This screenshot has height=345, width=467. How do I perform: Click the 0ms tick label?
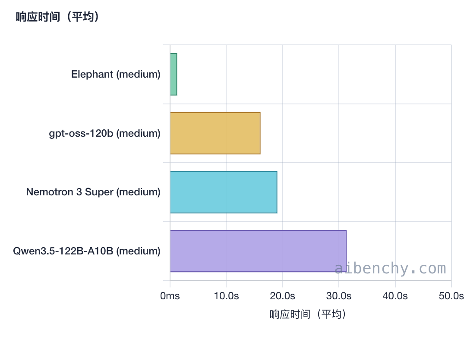170,296
